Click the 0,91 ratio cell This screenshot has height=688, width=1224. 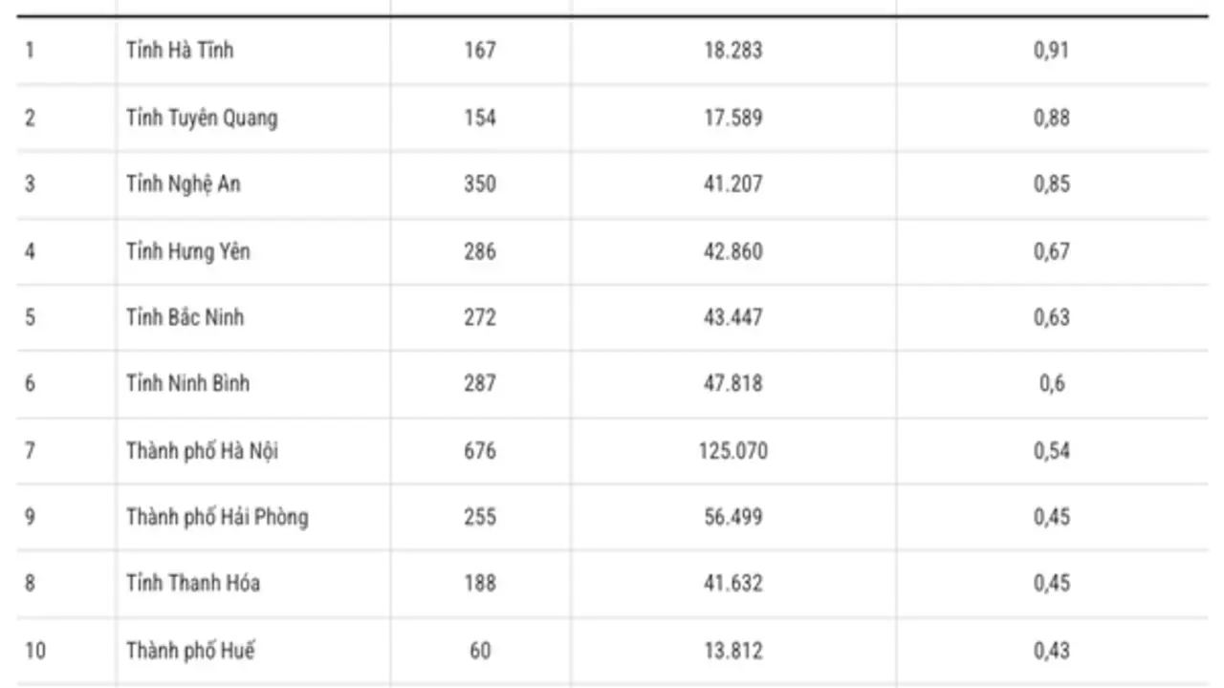pos(1051,50)
